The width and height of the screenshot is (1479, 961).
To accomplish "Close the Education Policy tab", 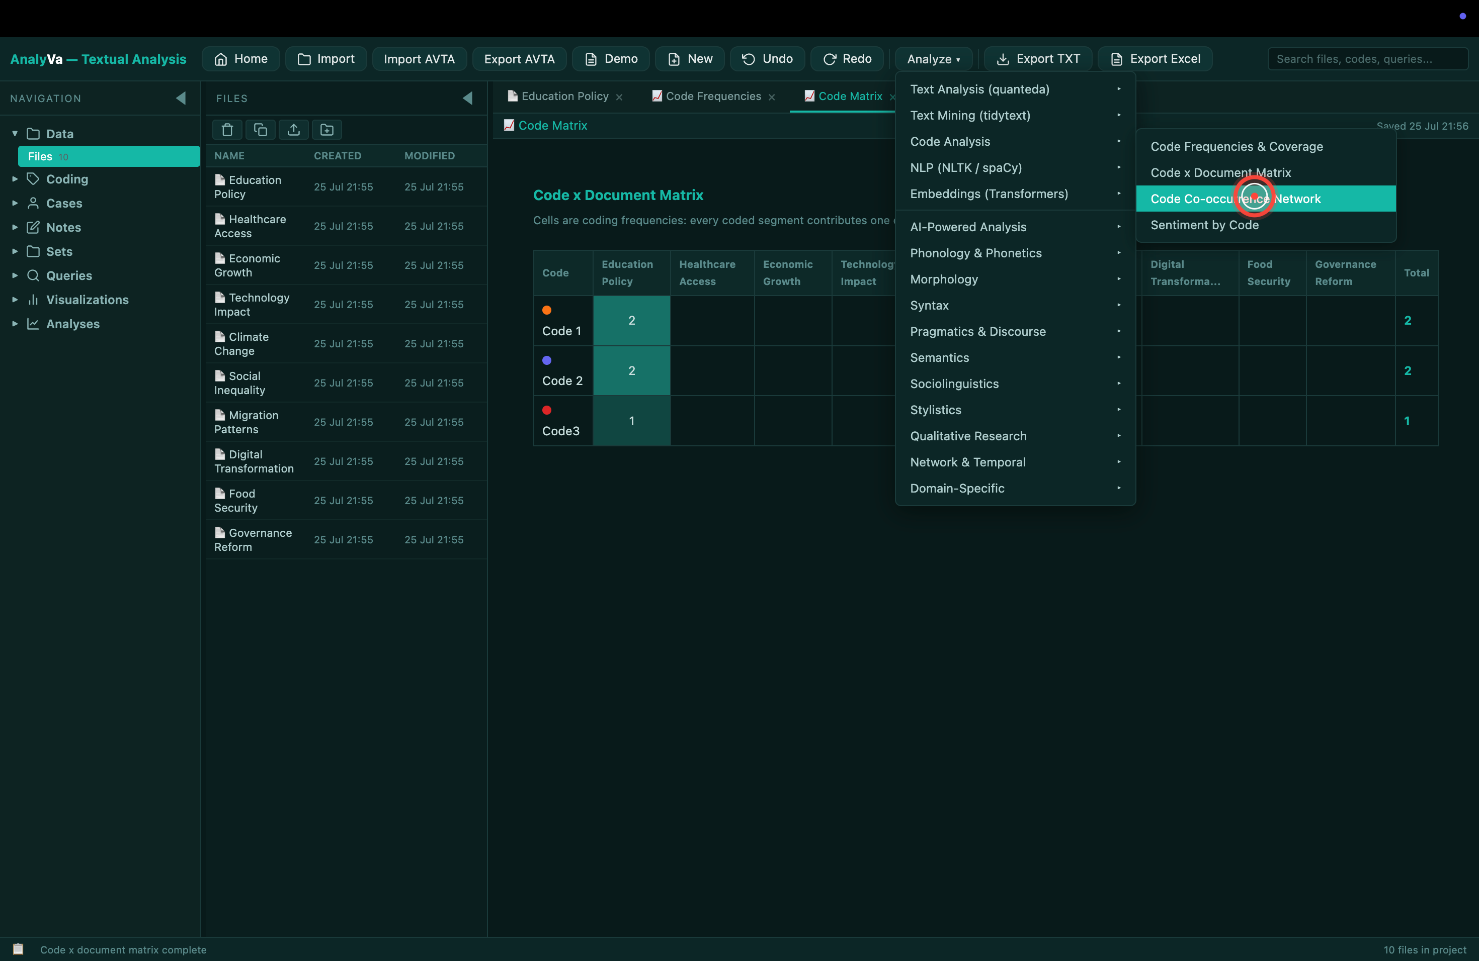I will (619, 97).
